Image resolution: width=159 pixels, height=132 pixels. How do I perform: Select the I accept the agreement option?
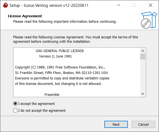coord(34,104)
